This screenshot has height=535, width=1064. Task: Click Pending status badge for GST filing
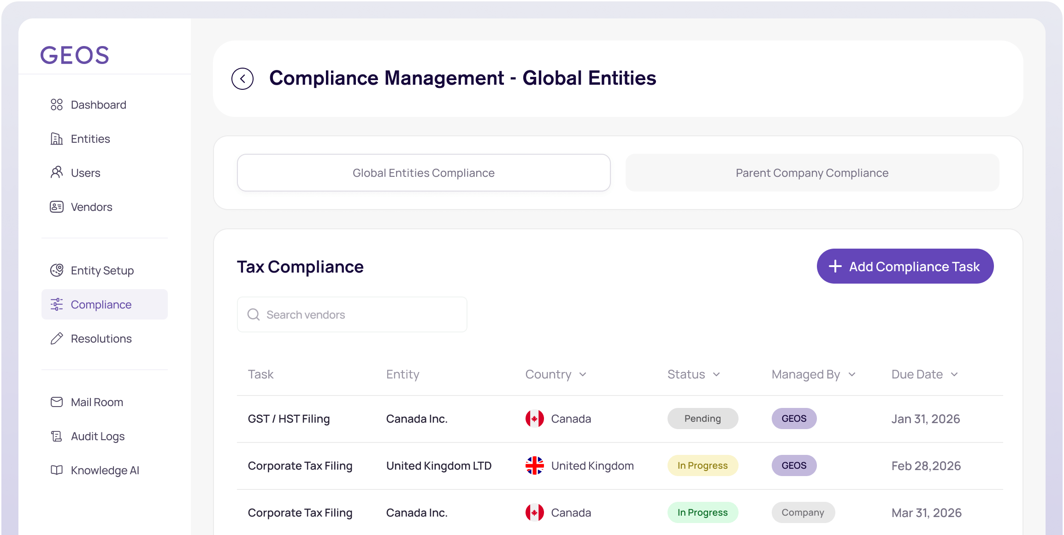702,419
